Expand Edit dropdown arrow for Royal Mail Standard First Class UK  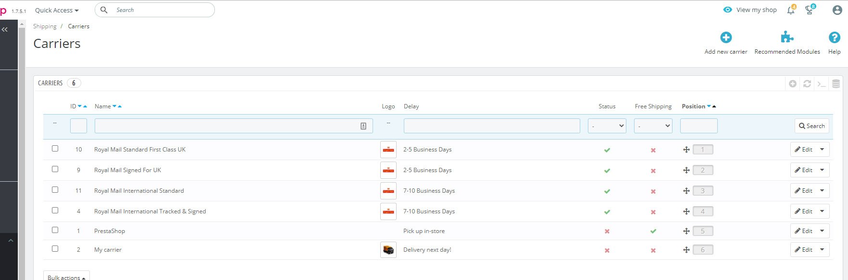[x=822, y=150]
